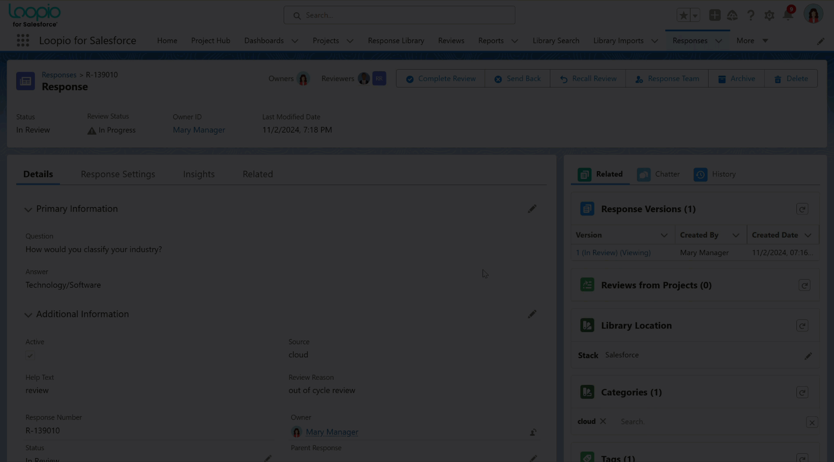The width and height of the screenshot is (834, 462).
Task: Click the Owners avatar in header
Action: (x=303, y=79)
